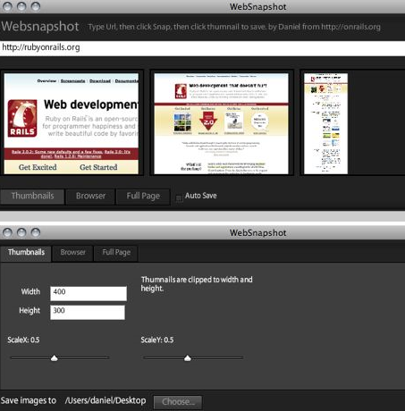Click the ScaleX slider handle
The width and height of the screenshot is (405, 411).
click(x=55, y=357)
